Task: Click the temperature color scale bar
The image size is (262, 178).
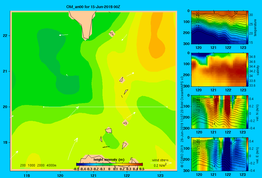Action: 247,27
